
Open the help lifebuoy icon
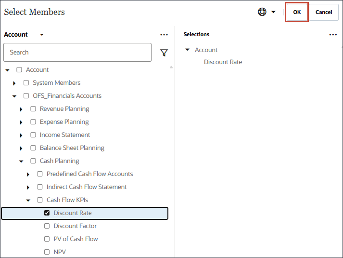262,12
